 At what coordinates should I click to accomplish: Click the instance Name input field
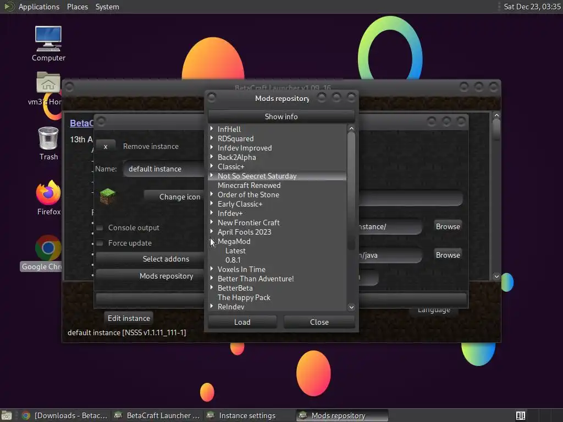(x=164, y=169)
